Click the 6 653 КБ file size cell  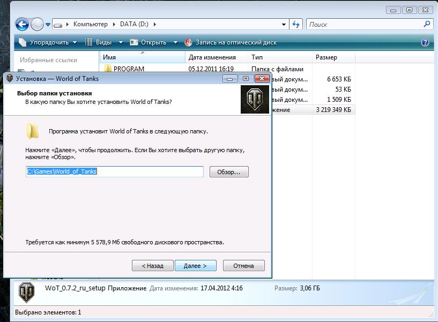[x=339, y=79]
